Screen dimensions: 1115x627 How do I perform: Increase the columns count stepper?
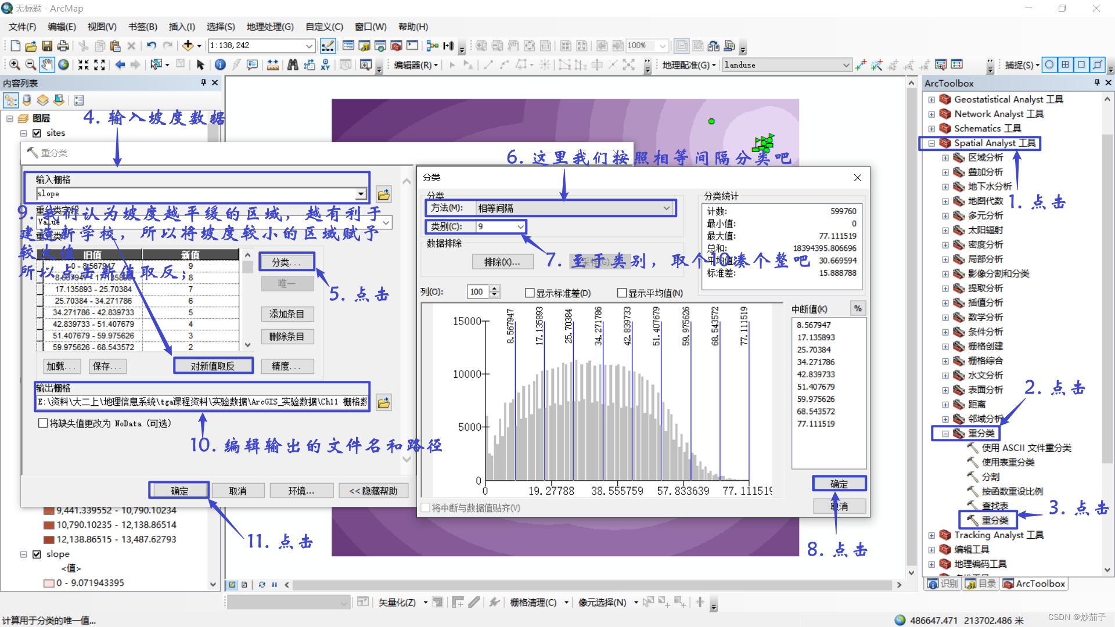click(495, 289)
